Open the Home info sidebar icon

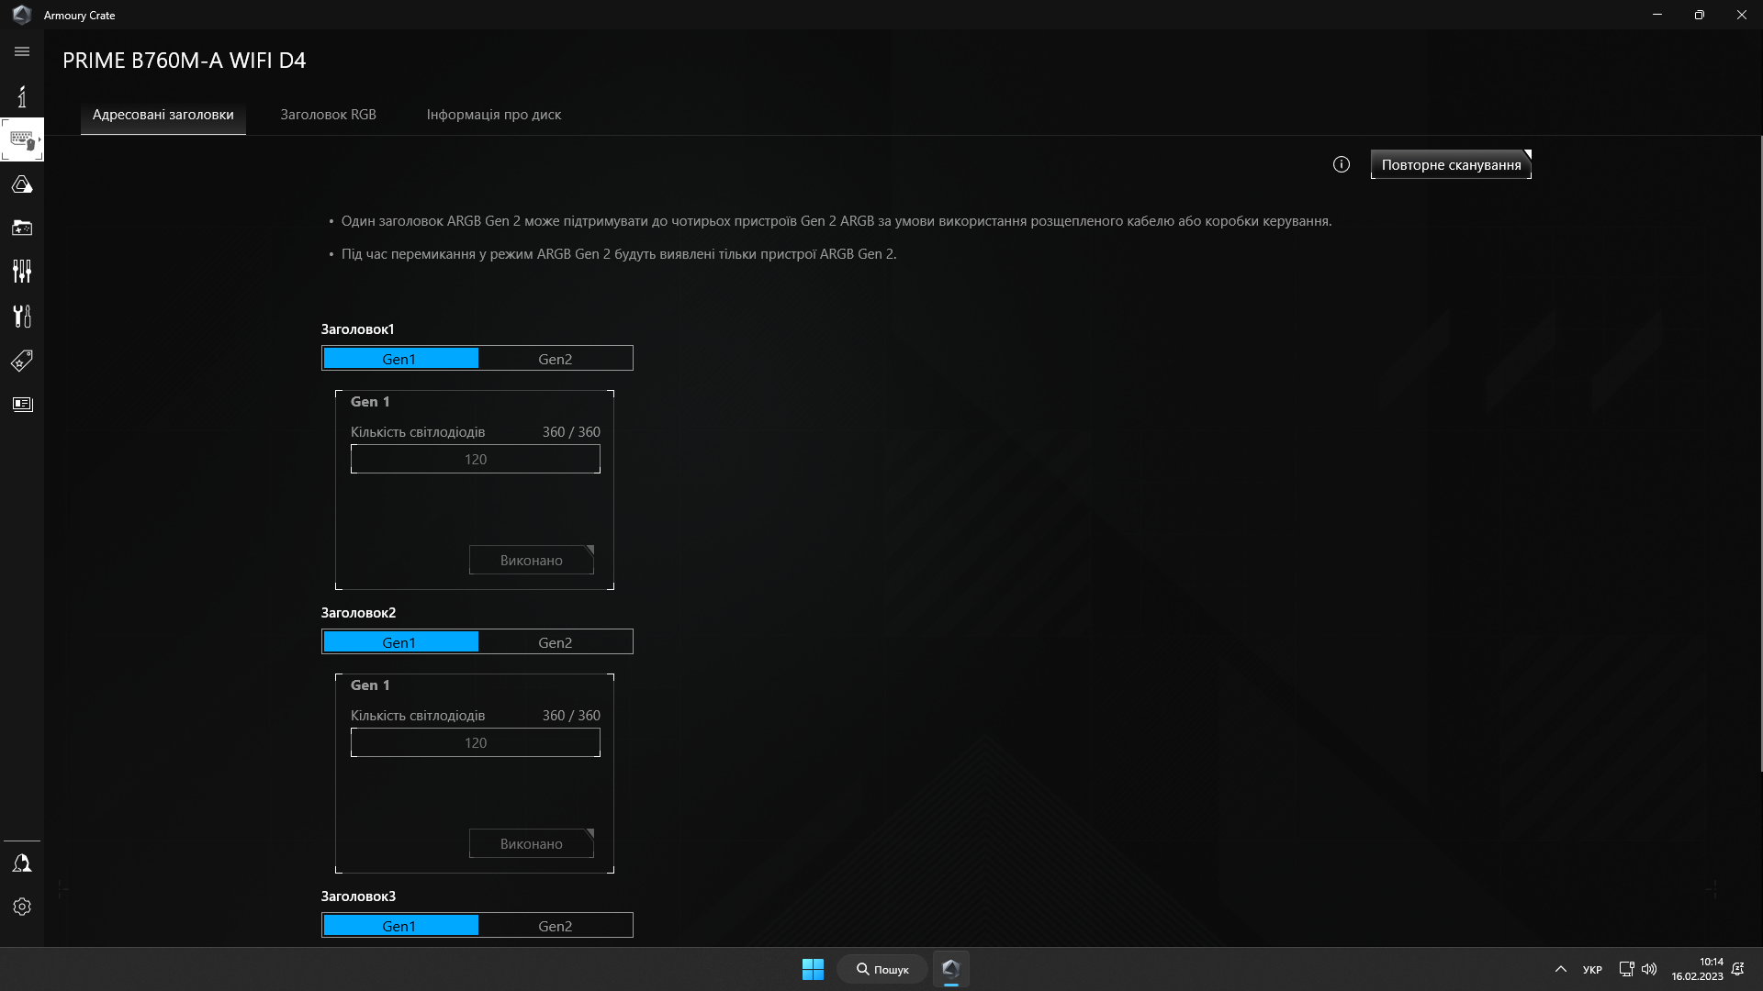[x=22, y=96]
